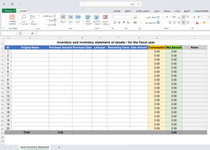This screenshot has width=210, height=150.
Task: Switch to Asset Inventory Statement sheet tab
Action: point(35,147)
